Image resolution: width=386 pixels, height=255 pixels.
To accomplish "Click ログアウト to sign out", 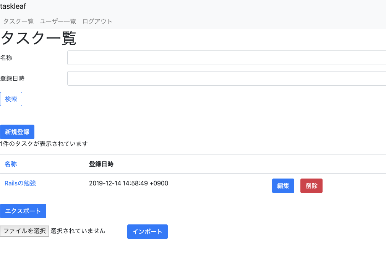I will (x=97, y=21).
